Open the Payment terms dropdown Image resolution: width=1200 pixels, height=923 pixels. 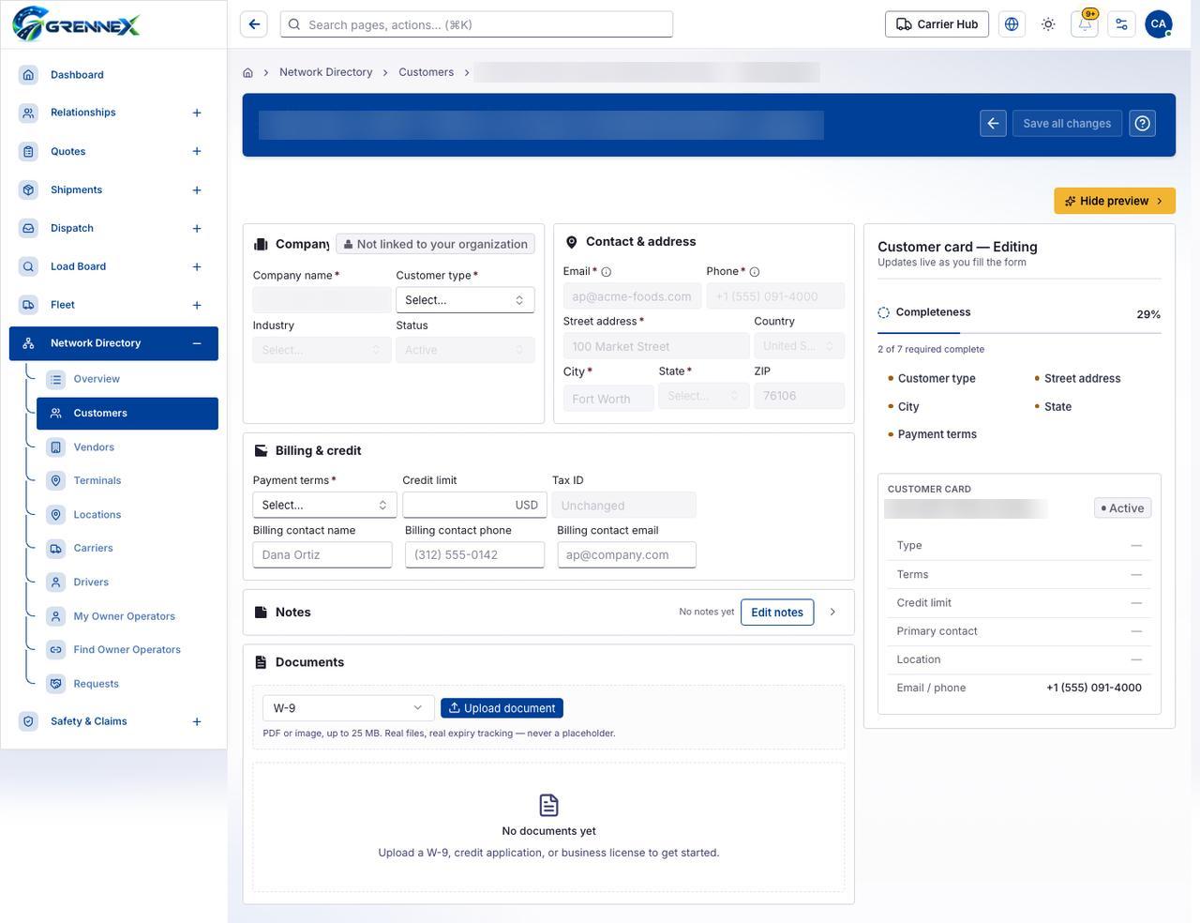pyautogui.click(x=324, y=505)
